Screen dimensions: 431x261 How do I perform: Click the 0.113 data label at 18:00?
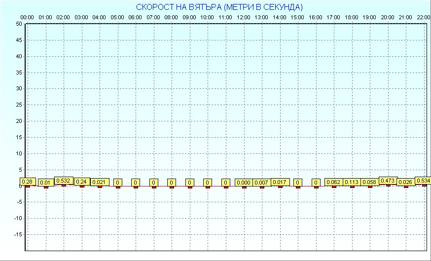pos(352,182)
